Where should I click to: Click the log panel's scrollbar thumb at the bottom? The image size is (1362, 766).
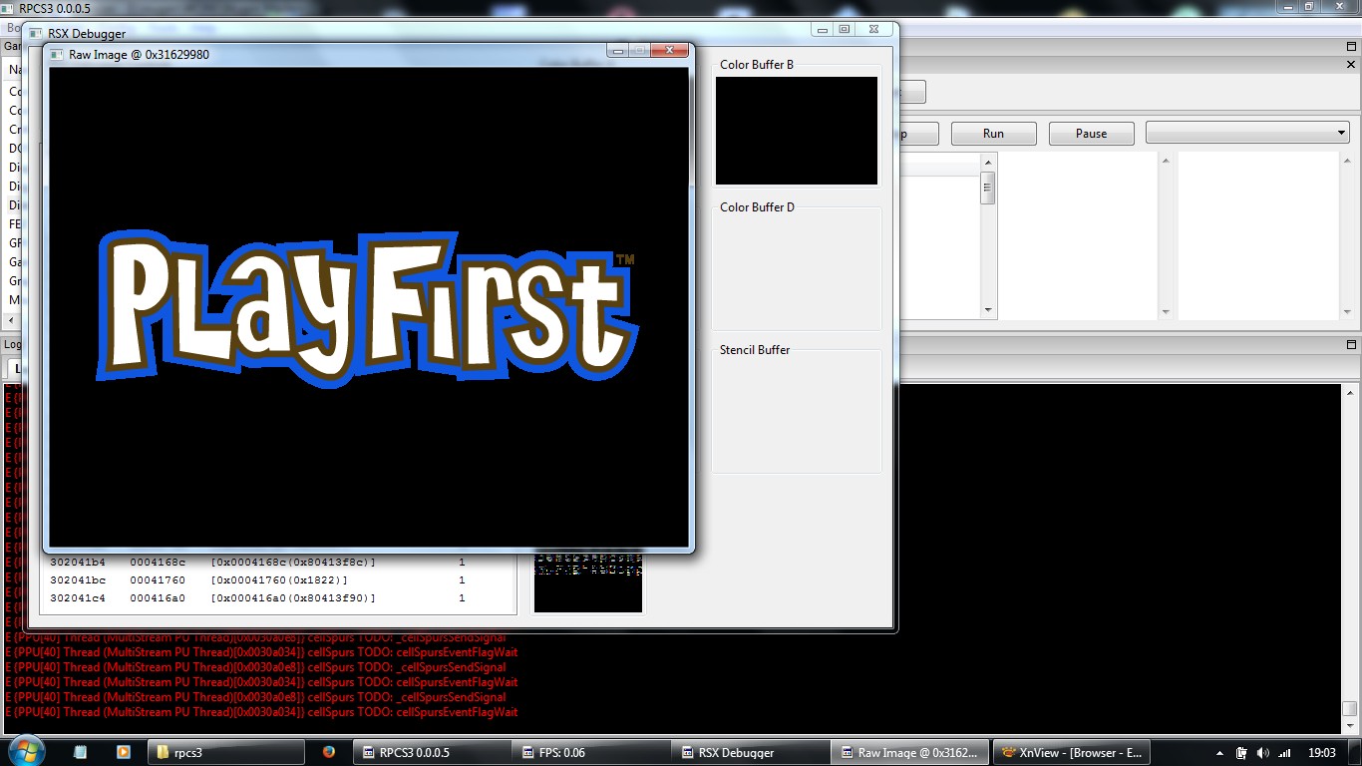coord(1349,708)
